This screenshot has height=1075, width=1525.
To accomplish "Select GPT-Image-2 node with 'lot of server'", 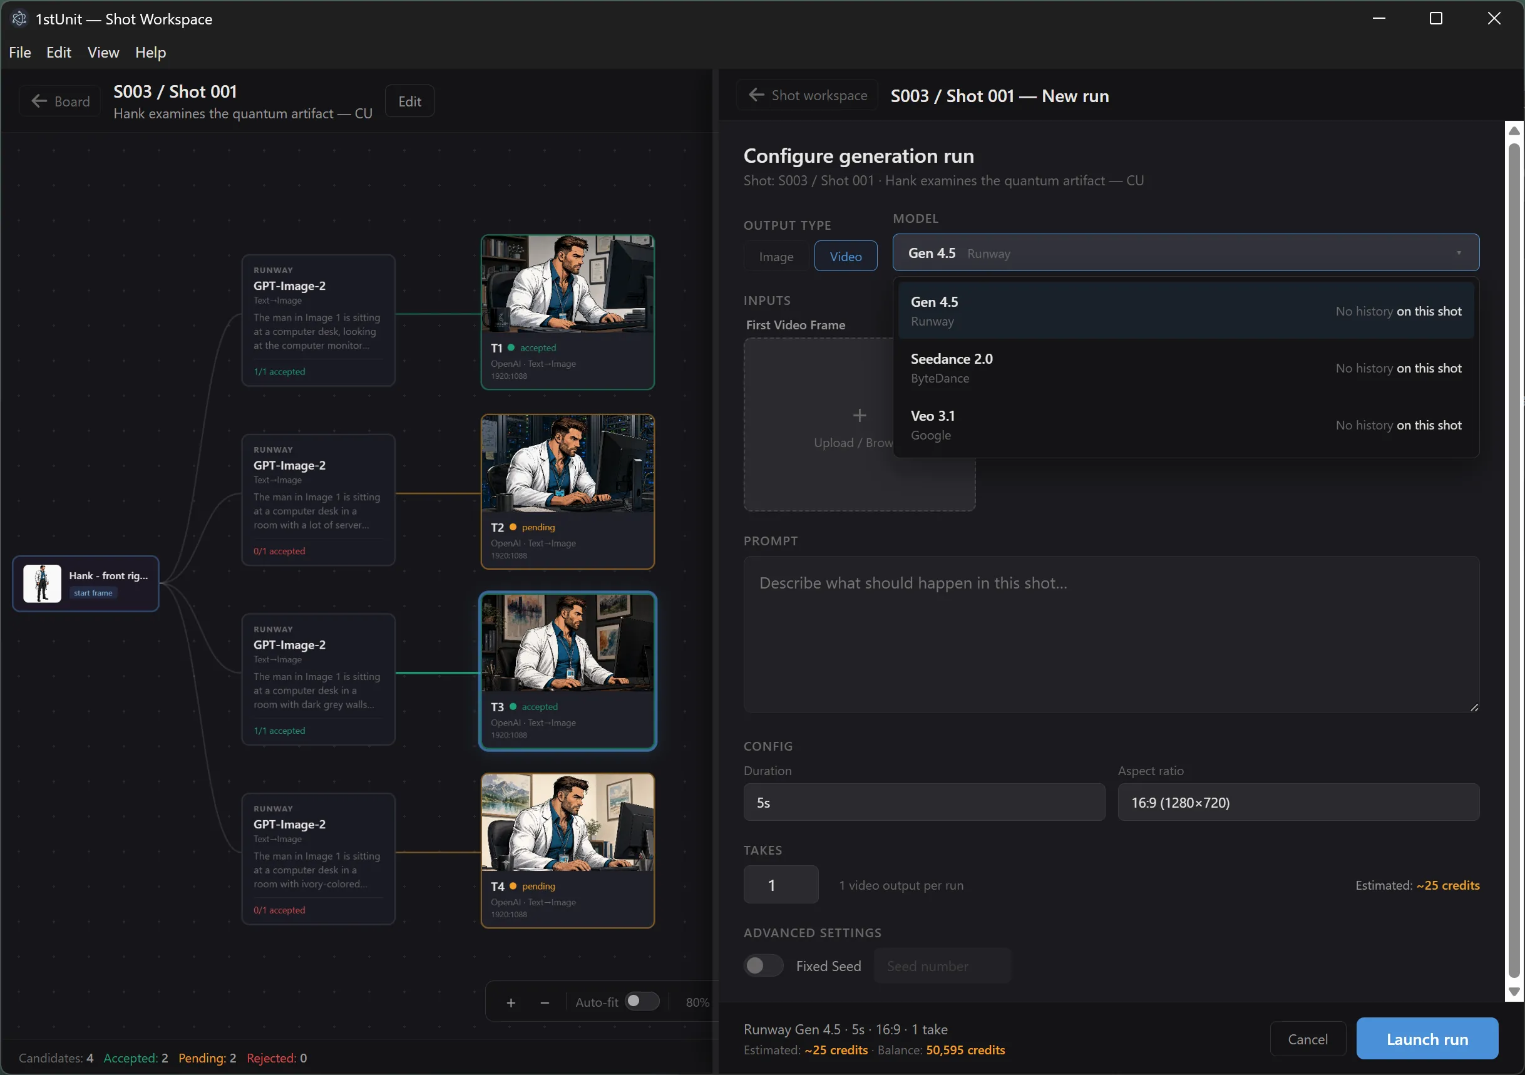I will pyautogui.click(x=318, y=499).
